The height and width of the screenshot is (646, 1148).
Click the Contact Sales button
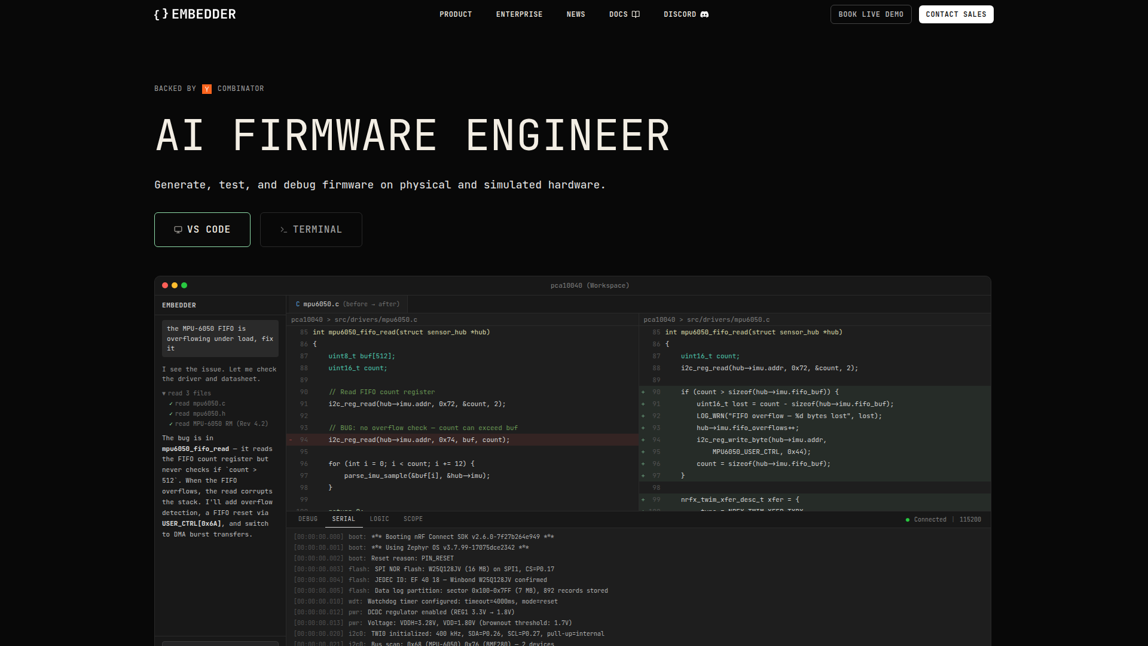point(955,14)
